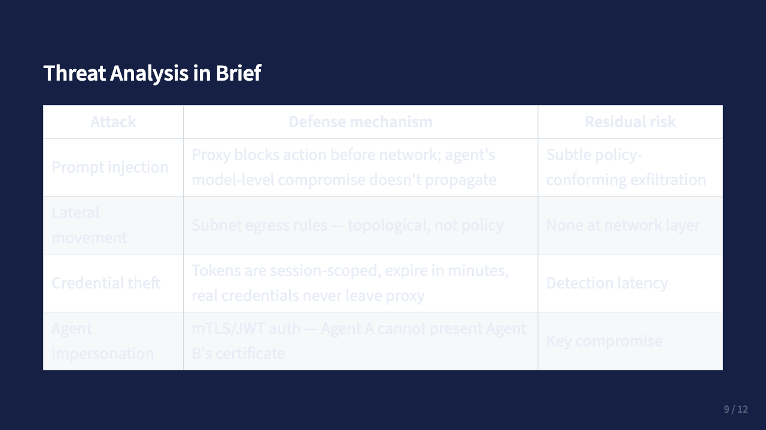
Task: Click the 'Proxy blocks action before network' cell
Action: point(344,167)
